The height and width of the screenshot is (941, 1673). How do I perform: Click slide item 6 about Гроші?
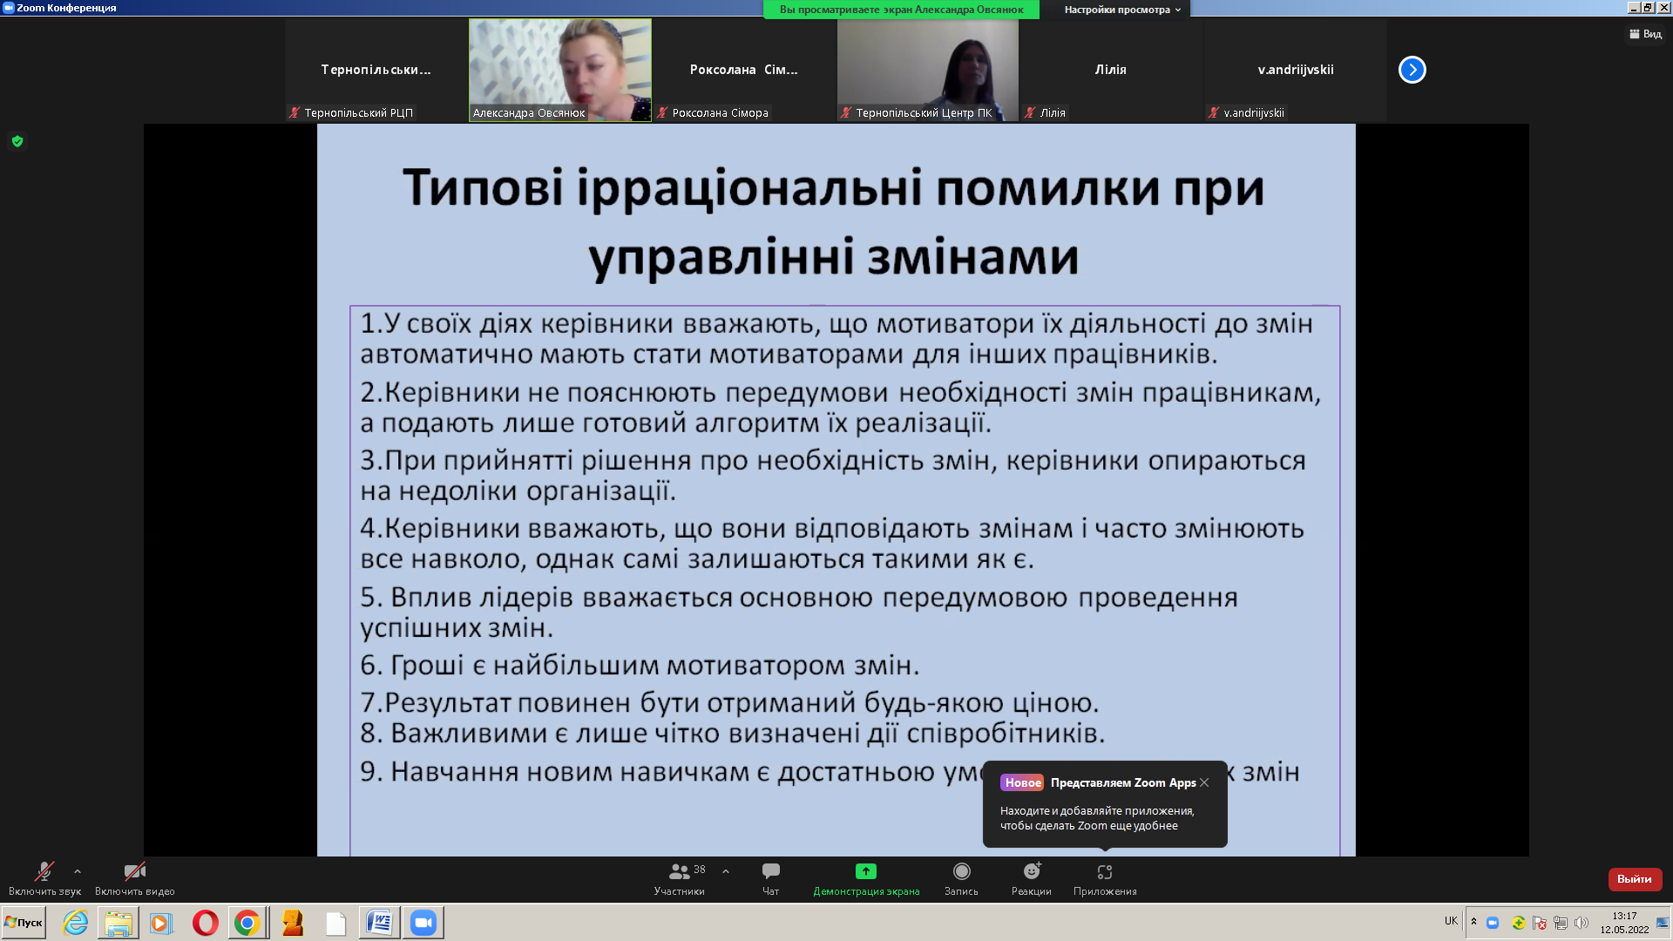[x=640, y=666]
